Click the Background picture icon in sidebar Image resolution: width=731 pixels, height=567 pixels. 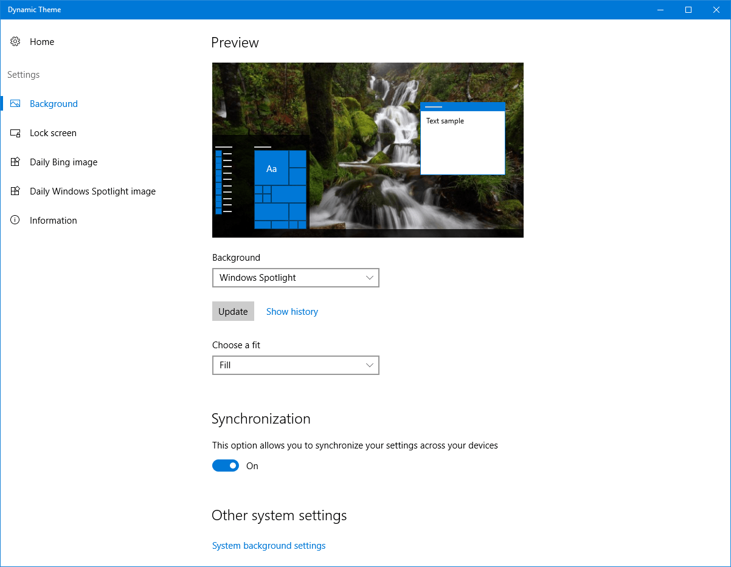click(x=15, y=104)
